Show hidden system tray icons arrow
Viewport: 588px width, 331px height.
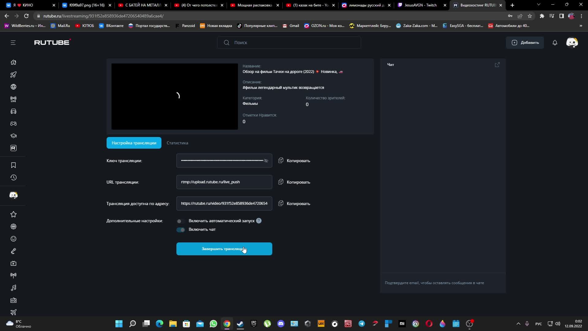click(518, 324)
